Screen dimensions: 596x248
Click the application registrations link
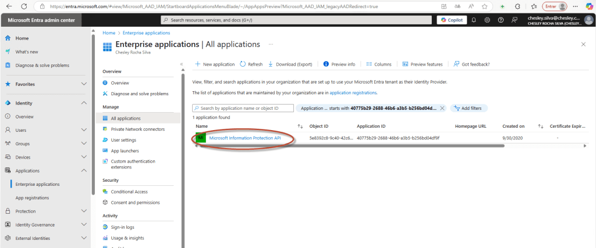[353, 92]
